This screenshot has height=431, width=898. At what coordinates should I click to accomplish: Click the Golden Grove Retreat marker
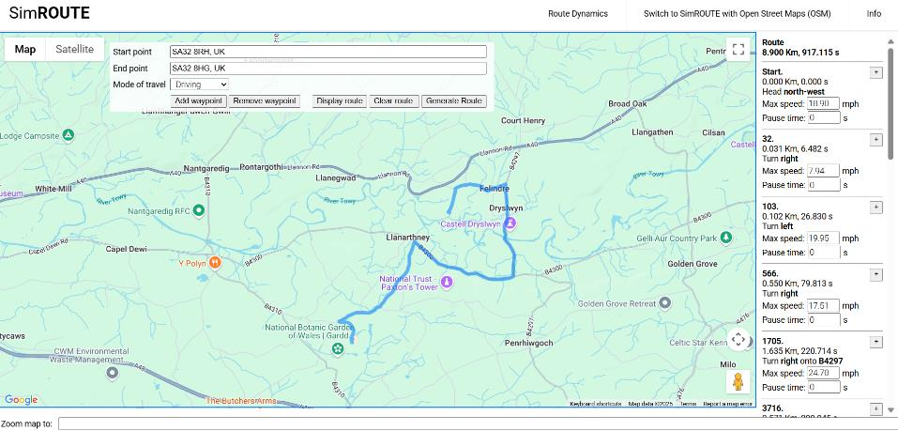click(x=665, y=303)
